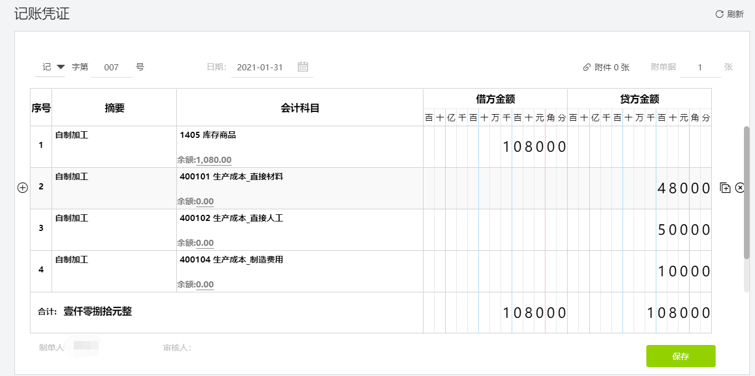
Task: Click the debit amount 108000 in row 1
Action: click(x=534, y=147)
